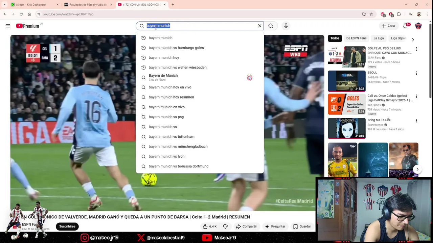
Task: Subscribe with the Suscribirse button
Action: coord(67,226)
